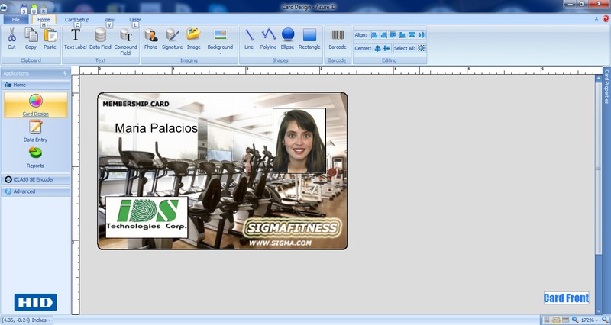611x325 pixels.
Task: Zoom in with the plus magnifier
Action: pyautogui.click(x=605, y=320)
